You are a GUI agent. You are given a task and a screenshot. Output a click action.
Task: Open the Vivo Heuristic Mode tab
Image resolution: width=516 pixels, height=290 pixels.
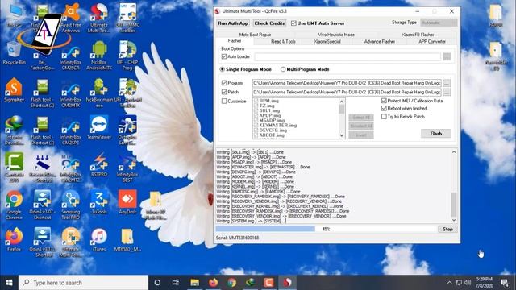pos(336,35)
